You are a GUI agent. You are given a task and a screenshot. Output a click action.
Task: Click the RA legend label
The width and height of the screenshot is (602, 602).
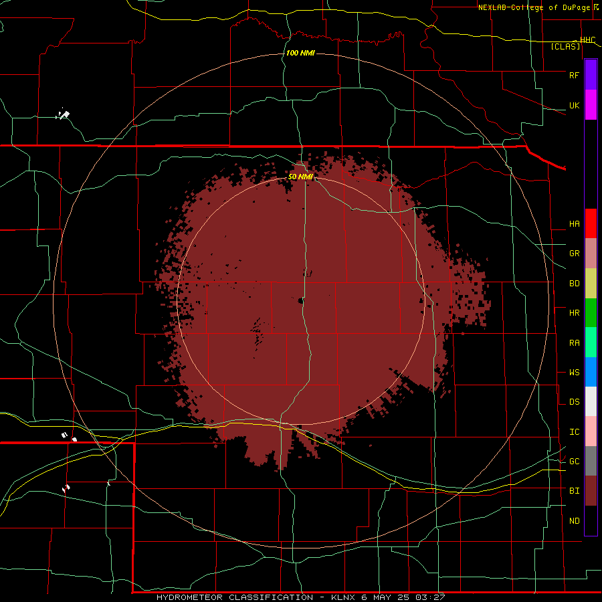pos(574,343)
